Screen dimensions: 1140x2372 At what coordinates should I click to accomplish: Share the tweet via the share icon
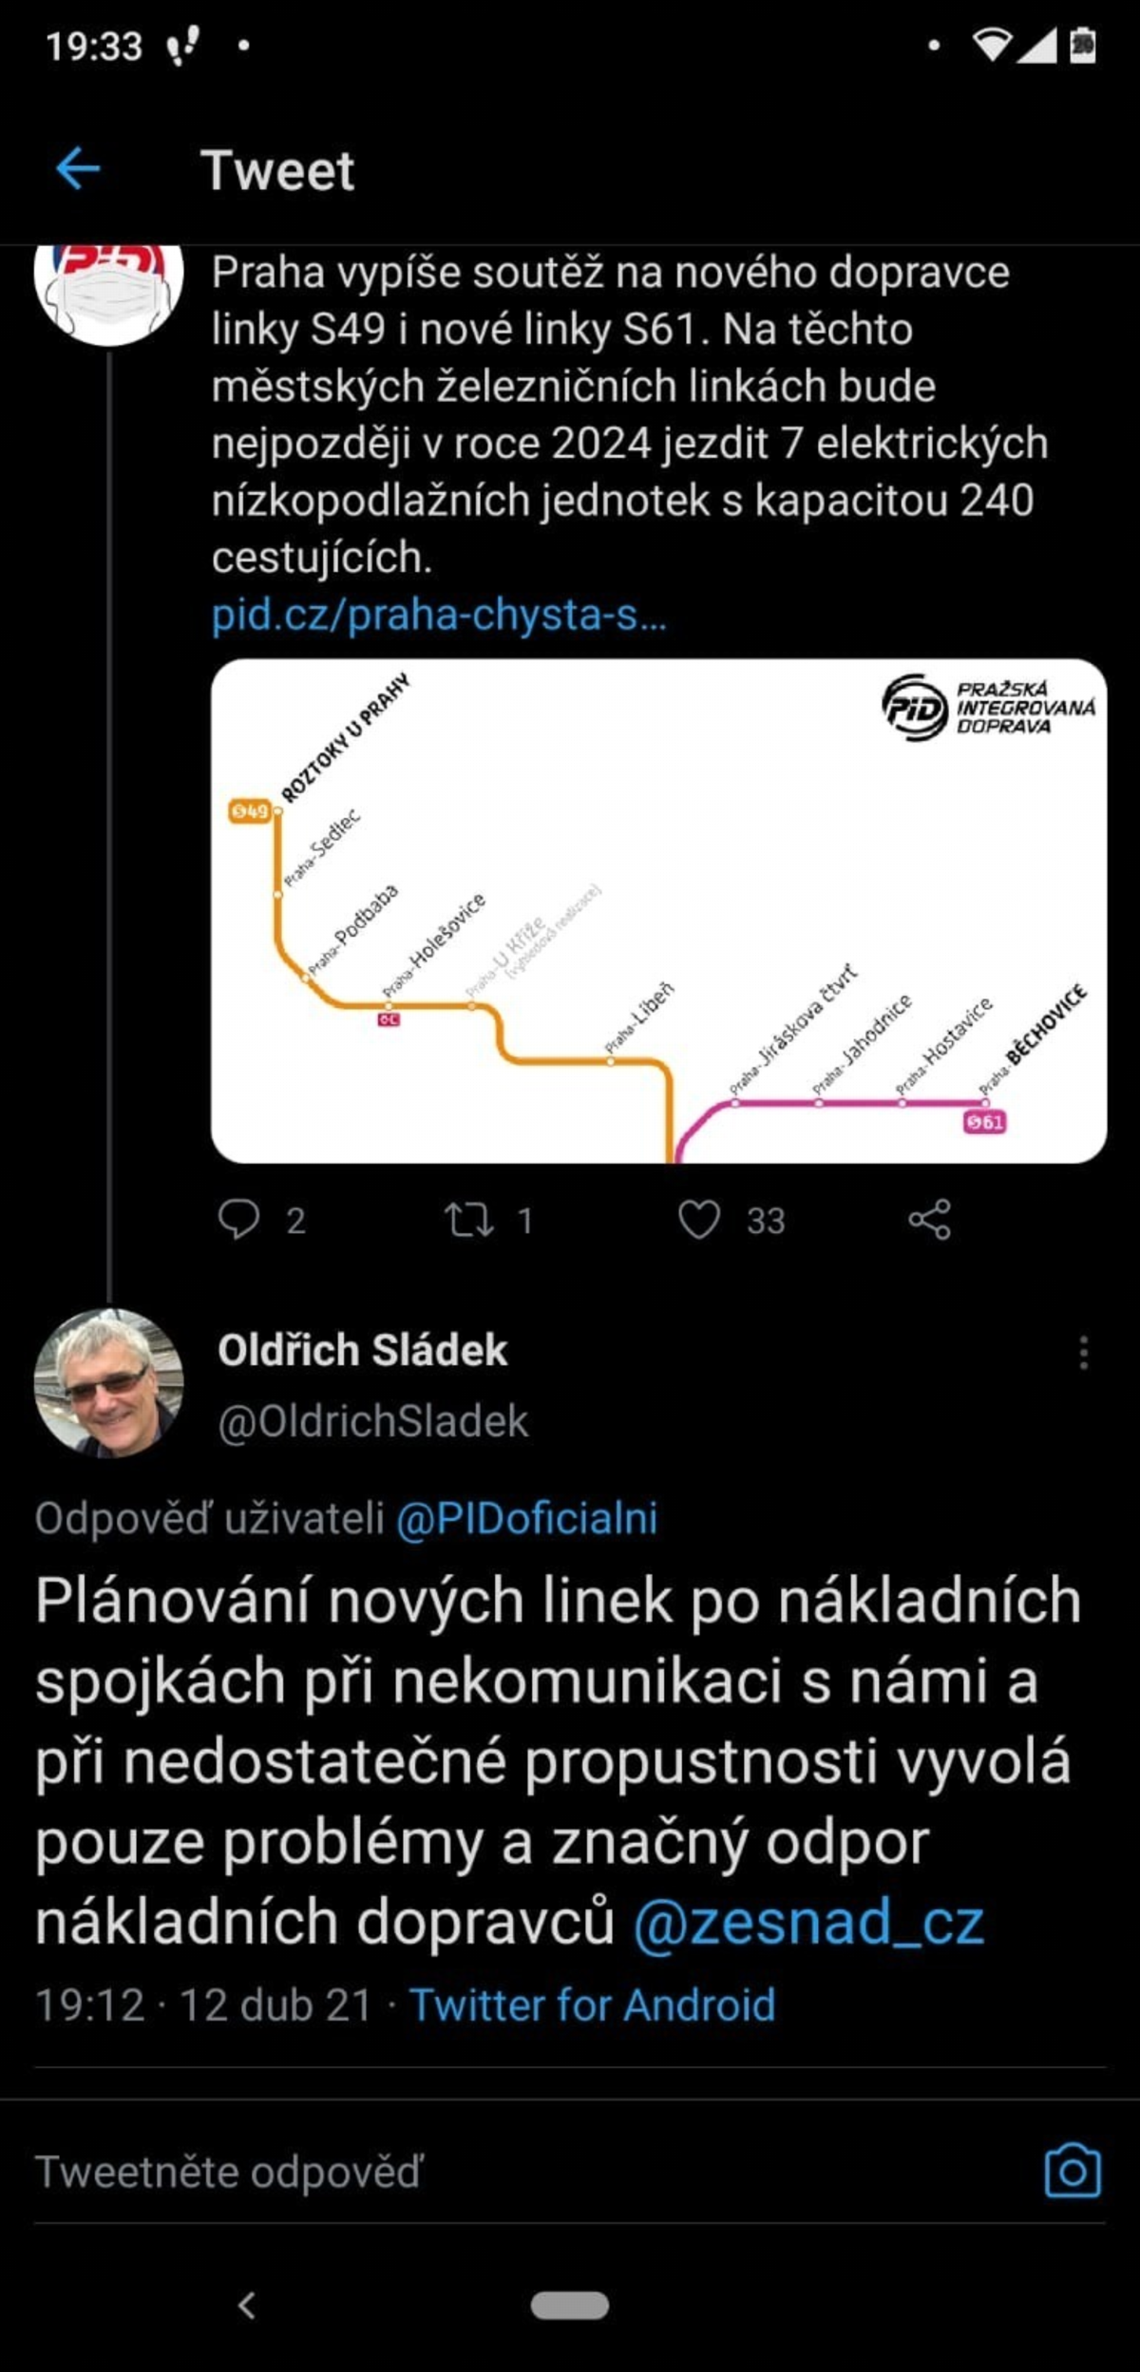tap(929, 1220)
